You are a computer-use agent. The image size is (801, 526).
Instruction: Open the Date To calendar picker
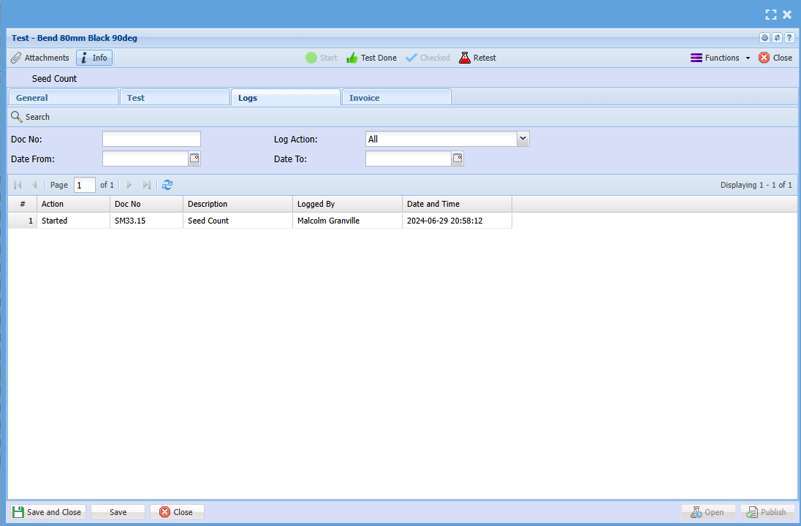(458, 159)
